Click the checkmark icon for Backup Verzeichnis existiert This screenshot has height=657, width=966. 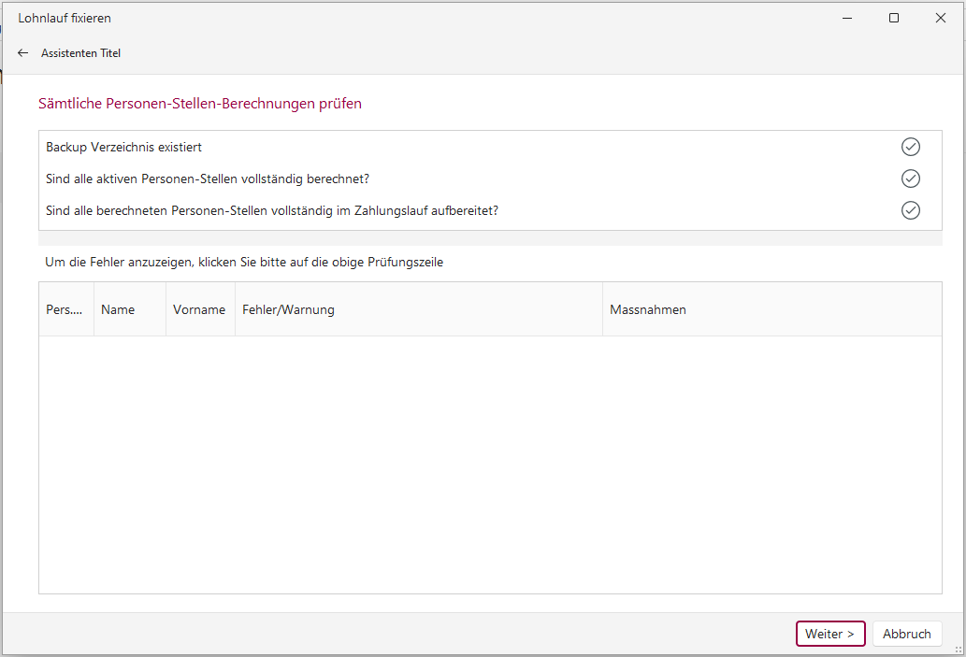910,147
